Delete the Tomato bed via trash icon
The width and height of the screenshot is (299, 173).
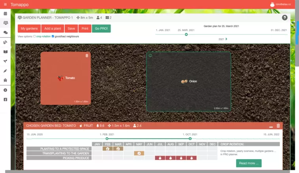(x=87, y=56)
